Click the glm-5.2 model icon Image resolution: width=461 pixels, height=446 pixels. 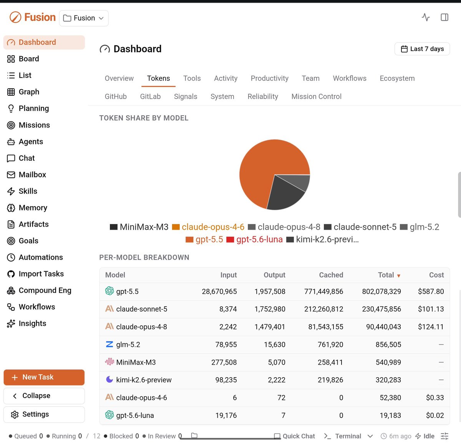pyautogui.click(x=109, y=344)
